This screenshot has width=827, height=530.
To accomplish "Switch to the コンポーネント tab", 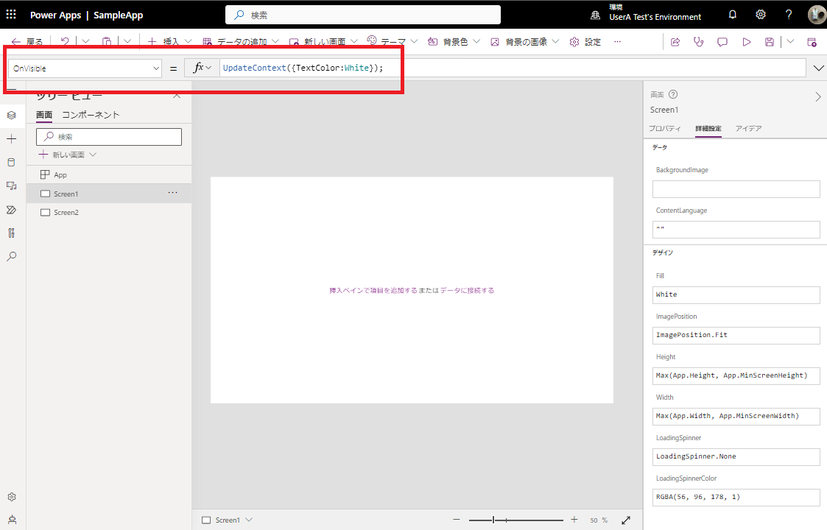I will [x=91, y=115].
